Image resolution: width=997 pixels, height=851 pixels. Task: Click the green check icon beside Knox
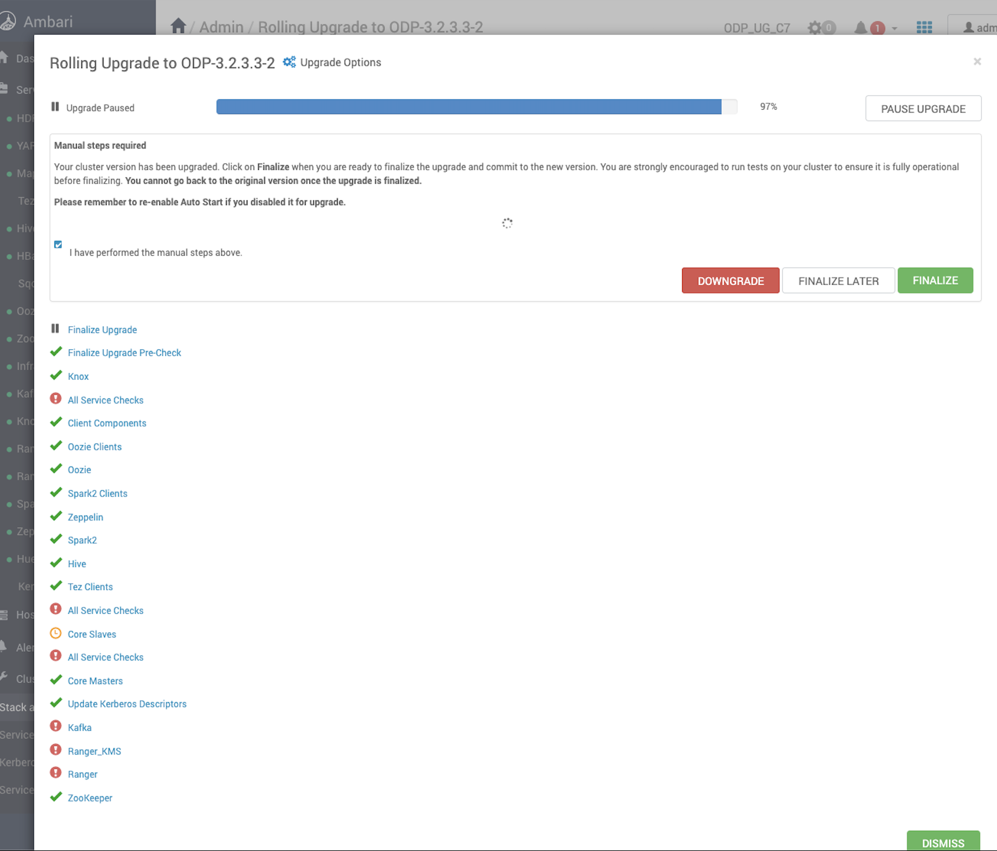(56, 375)
